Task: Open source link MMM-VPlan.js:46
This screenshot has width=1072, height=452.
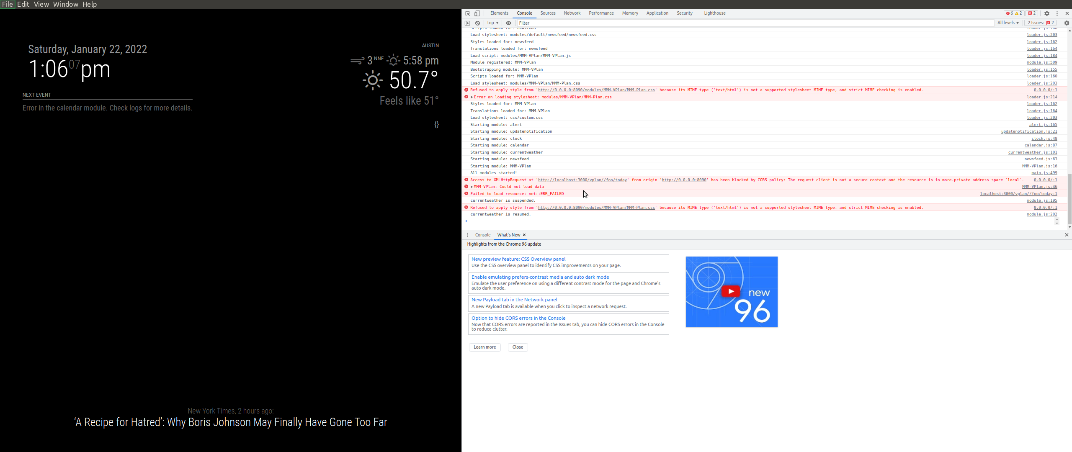Action: point(1039,187)
